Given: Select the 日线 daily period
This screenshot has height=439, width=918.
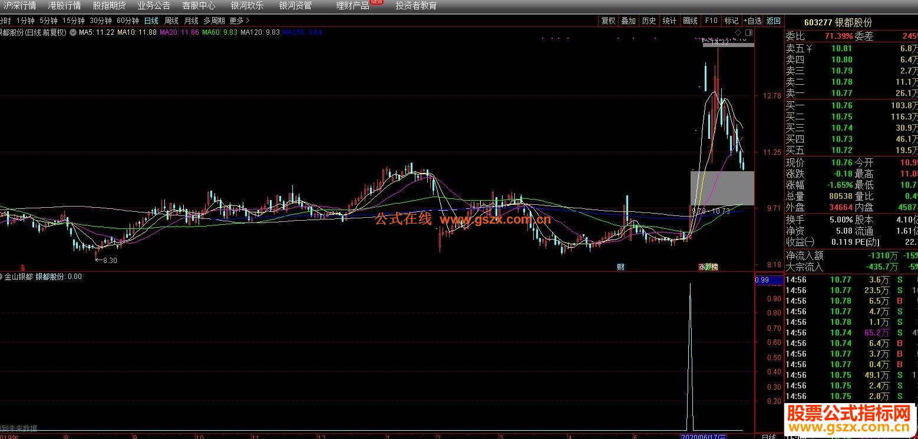Looking at the screenshot, I should tap(151, 21).
